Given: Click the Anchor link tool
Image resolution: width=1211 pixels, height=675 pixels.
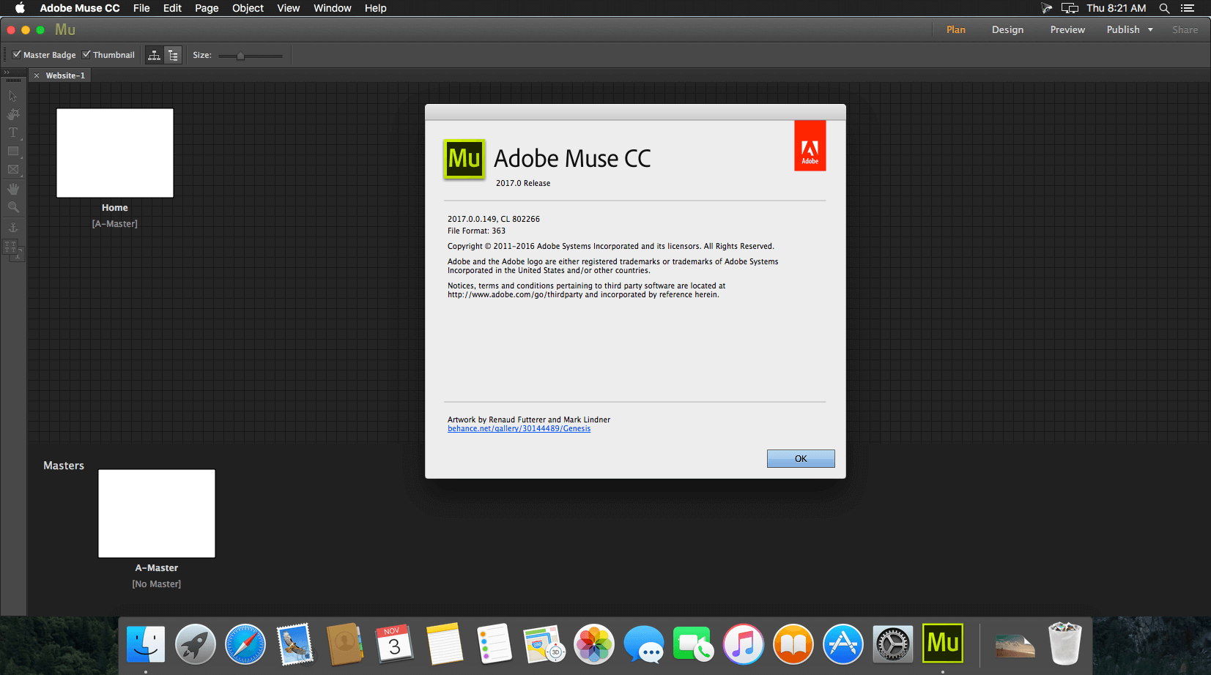Looking at the screenshot, I should click(13, 228).
